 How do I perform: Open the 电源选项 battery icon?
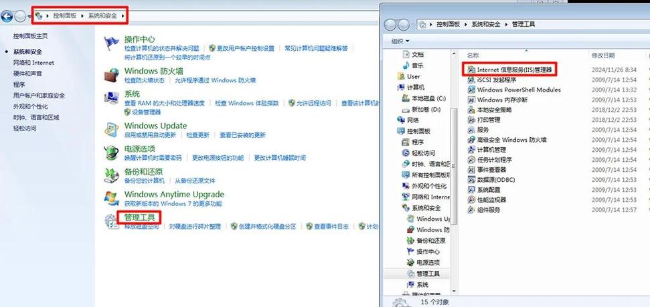tap(111, 152)
